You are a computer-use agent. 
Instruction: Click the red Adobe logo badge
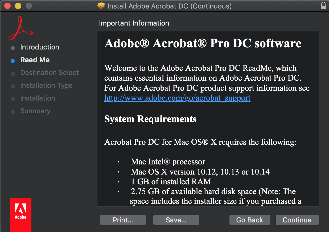(x=20, y=214)
